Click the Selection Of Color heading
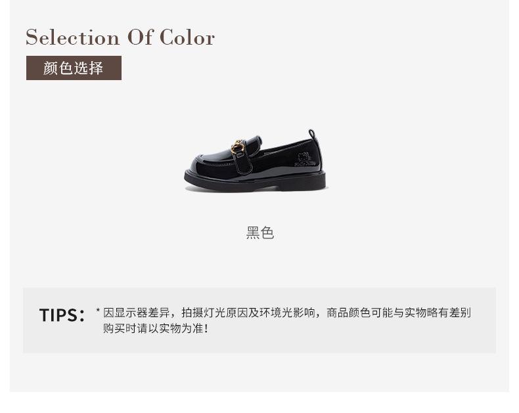Screen dimensions: 519x413 coord(120,37)
